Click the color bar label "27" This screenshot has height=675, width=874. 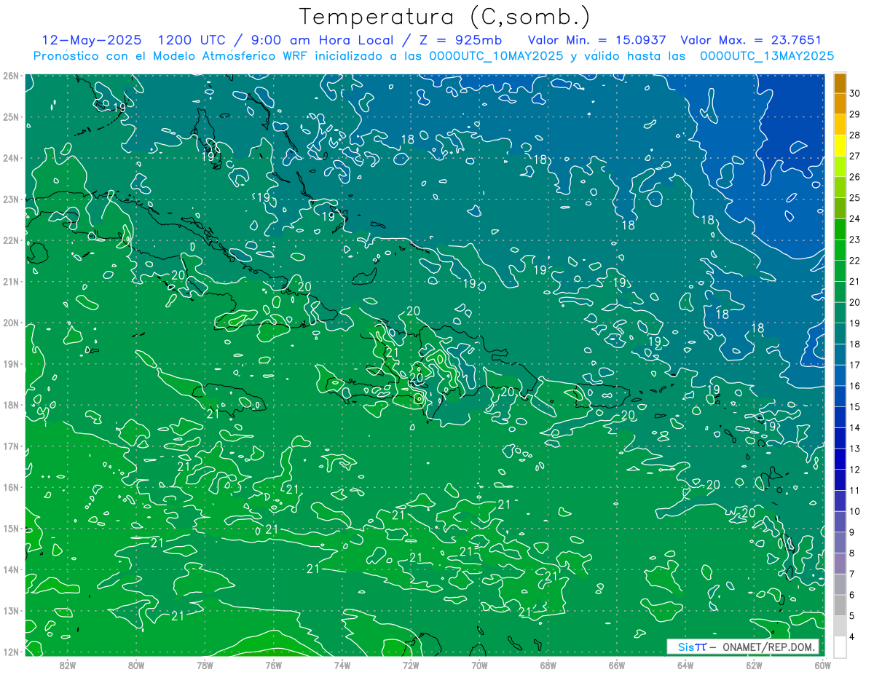855,156
